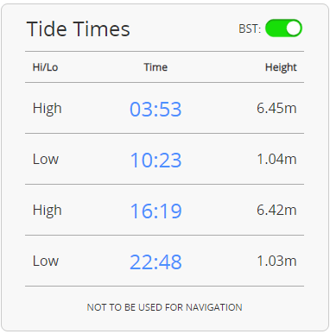The height and width of the screenshot is (334, 330).
Task: Click the Tide Times heading
Action: tap(78, 29)
